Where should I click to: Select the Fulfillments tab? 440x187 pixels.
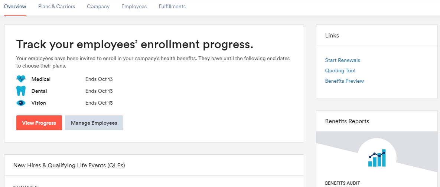pos(172,6)
